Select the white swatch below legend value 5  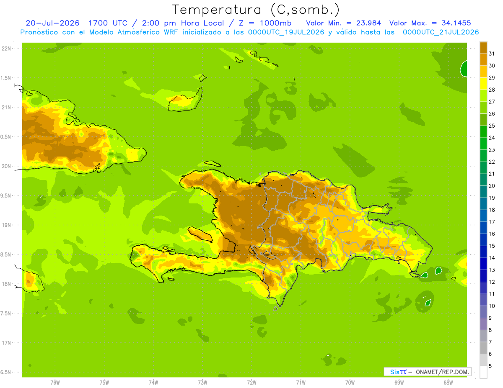(483, 372)
